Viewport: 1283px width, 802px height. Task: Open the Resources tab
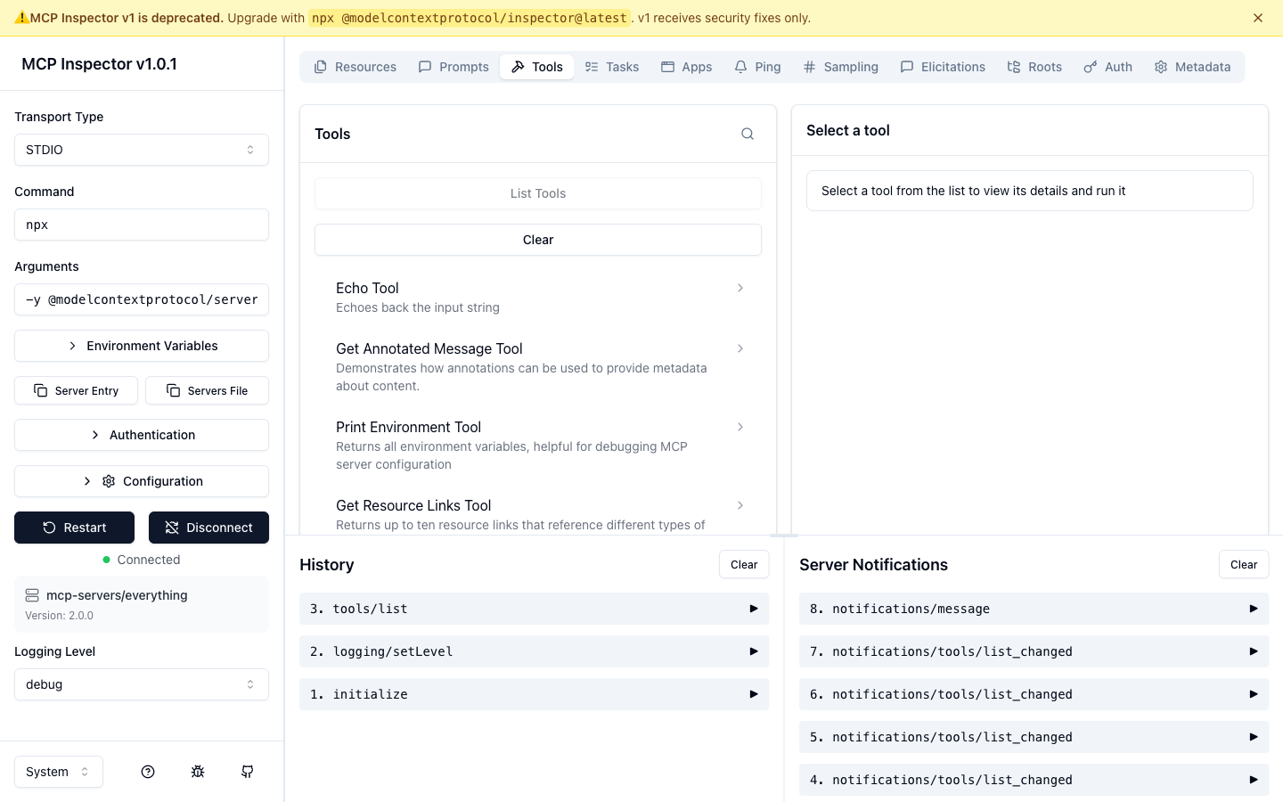point(355,67)
